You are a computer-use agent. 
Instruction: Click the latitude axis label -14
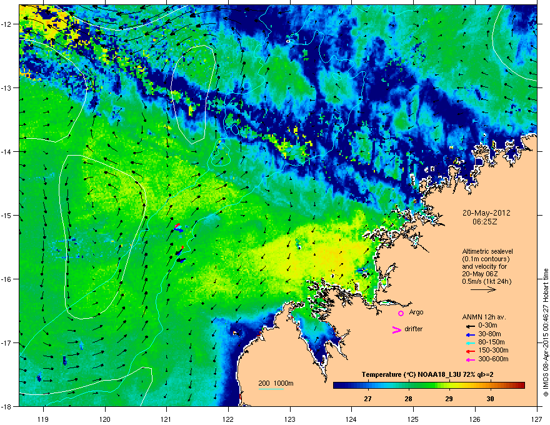[x=7, y=152]
